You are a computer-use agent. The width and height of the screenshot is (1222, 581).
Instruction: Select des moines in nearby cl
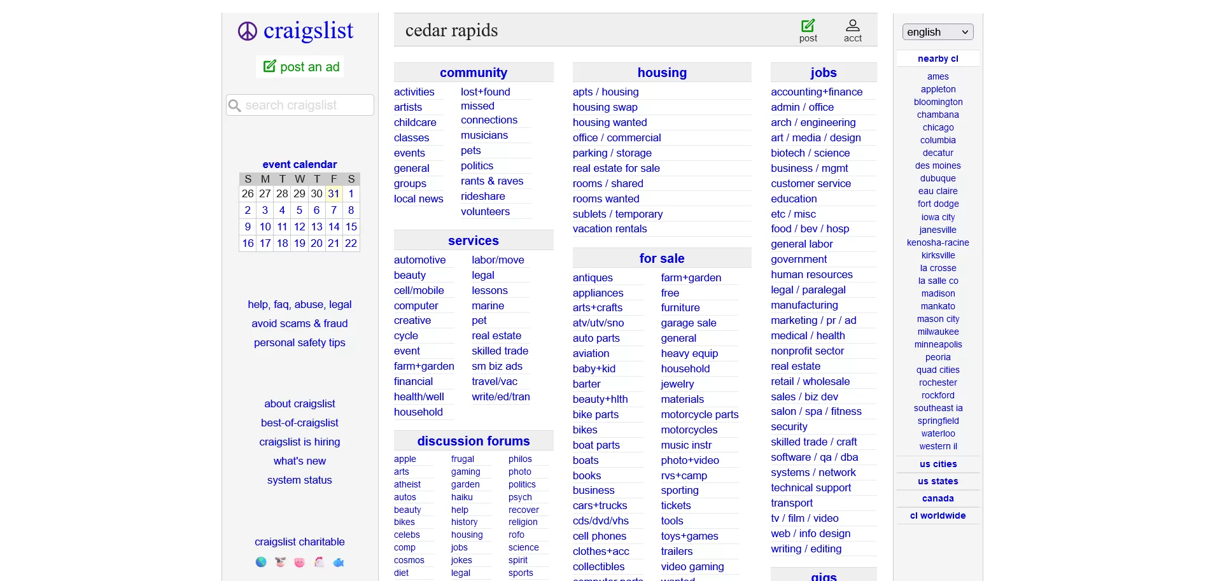[938, 165]
